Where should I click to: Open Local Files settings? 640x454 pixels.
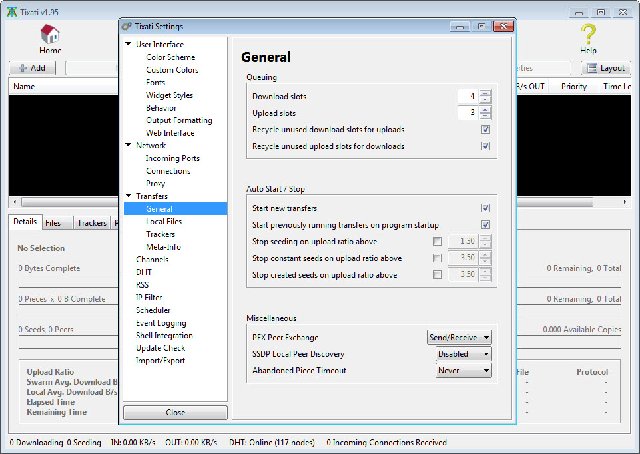coord(164,222)
